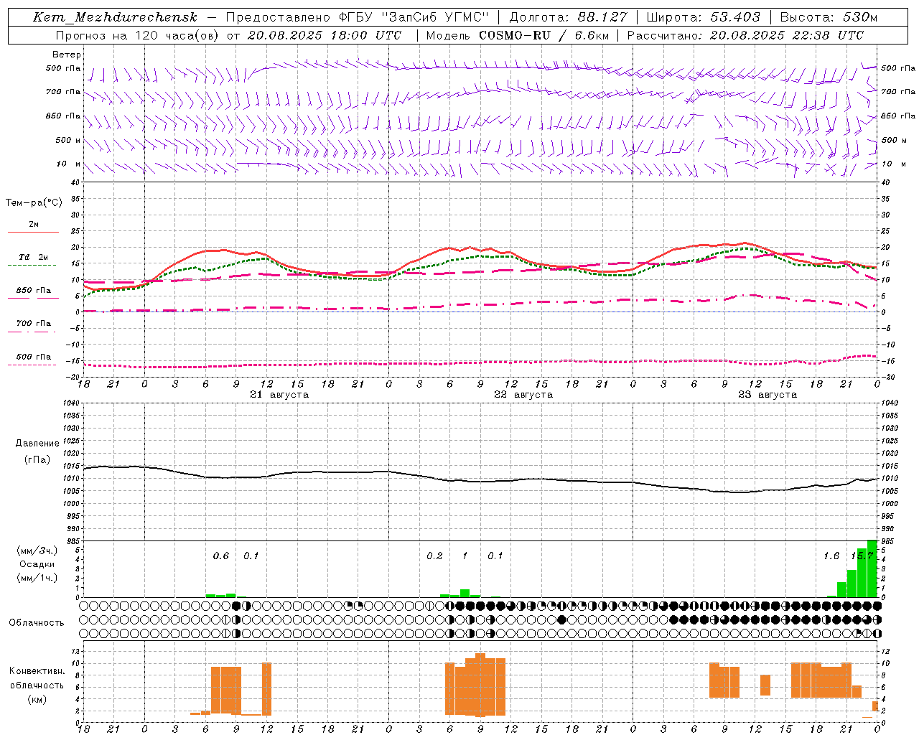Viewport: 919px width, 735px height.
Task: Click the Ветер wind panel label
Action: tap(67, 55)
